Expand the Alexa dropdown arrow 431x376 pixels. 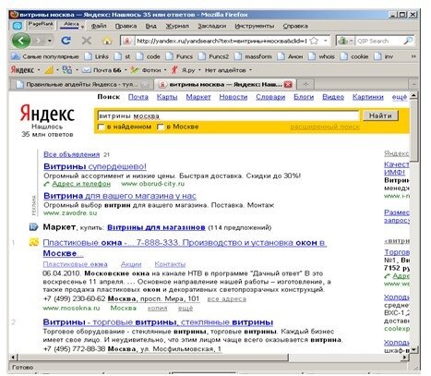point(82,27)
